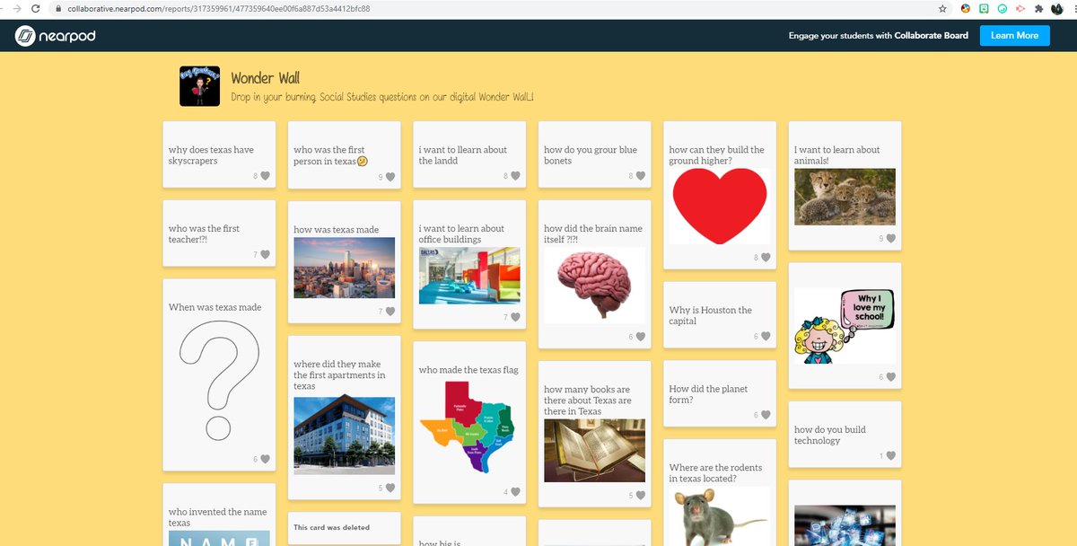The height and width of the screenshot is (546, 1077).
Task: Click the 'who invented the name texas' card text
Action: coord(217,517)
